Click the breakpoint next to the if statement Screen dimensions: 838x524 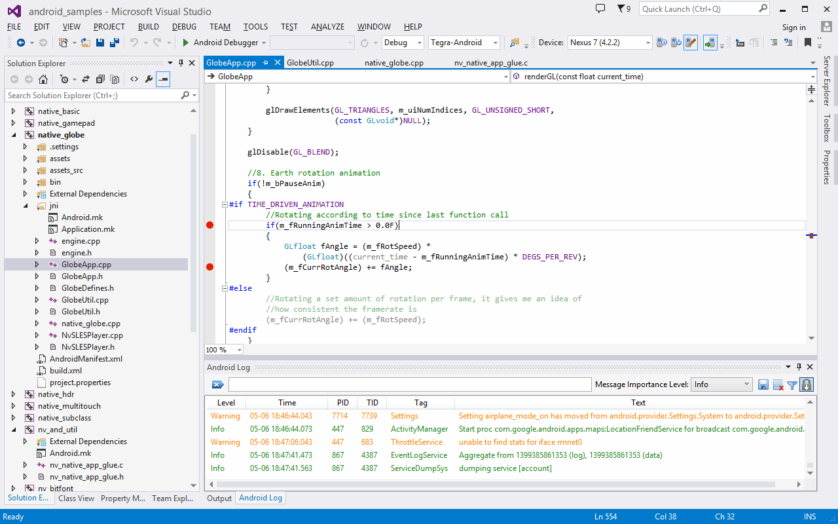[x=209, y=225]
